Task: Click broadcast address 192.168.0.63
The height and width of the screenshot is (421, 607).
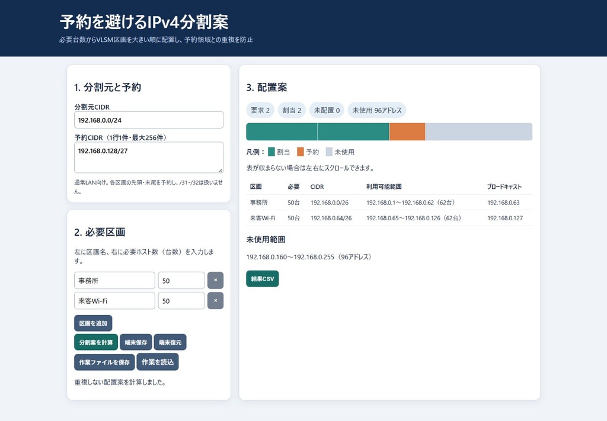Action: [503, 203]
